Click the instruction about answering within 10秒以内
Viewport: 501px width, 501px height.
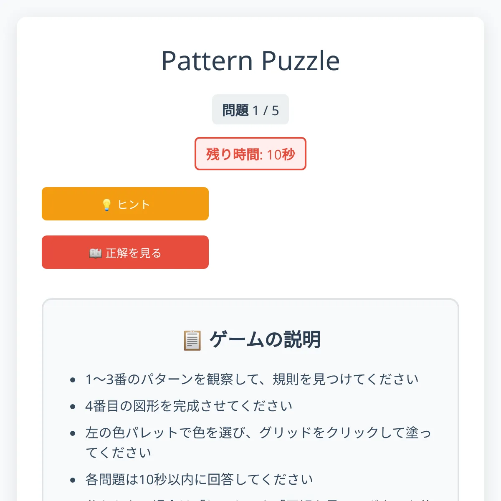click(199, 480)
